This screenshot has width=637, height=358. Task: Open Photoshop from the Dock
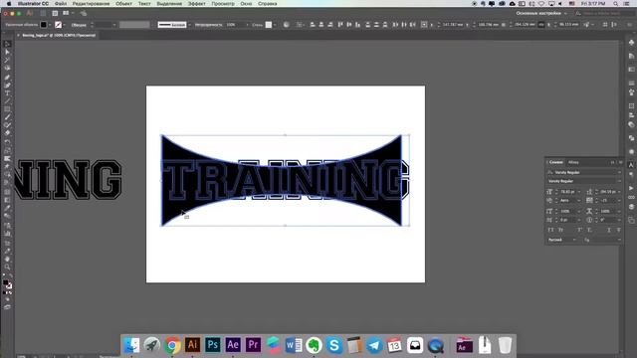[x=213, y=345]
